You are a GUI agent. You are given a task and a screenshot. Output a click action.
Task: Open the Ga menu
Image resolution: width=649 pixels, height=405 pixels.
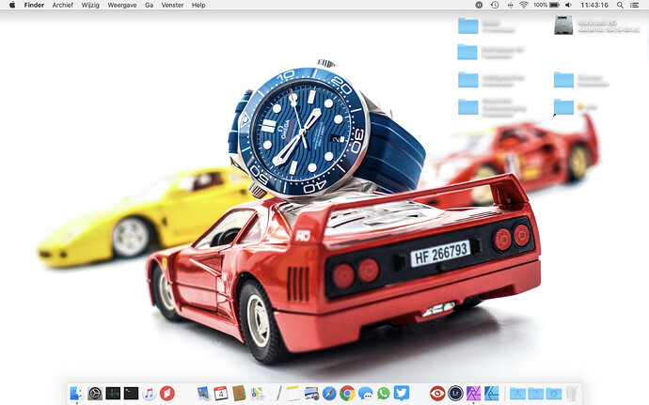coord(149,5)
